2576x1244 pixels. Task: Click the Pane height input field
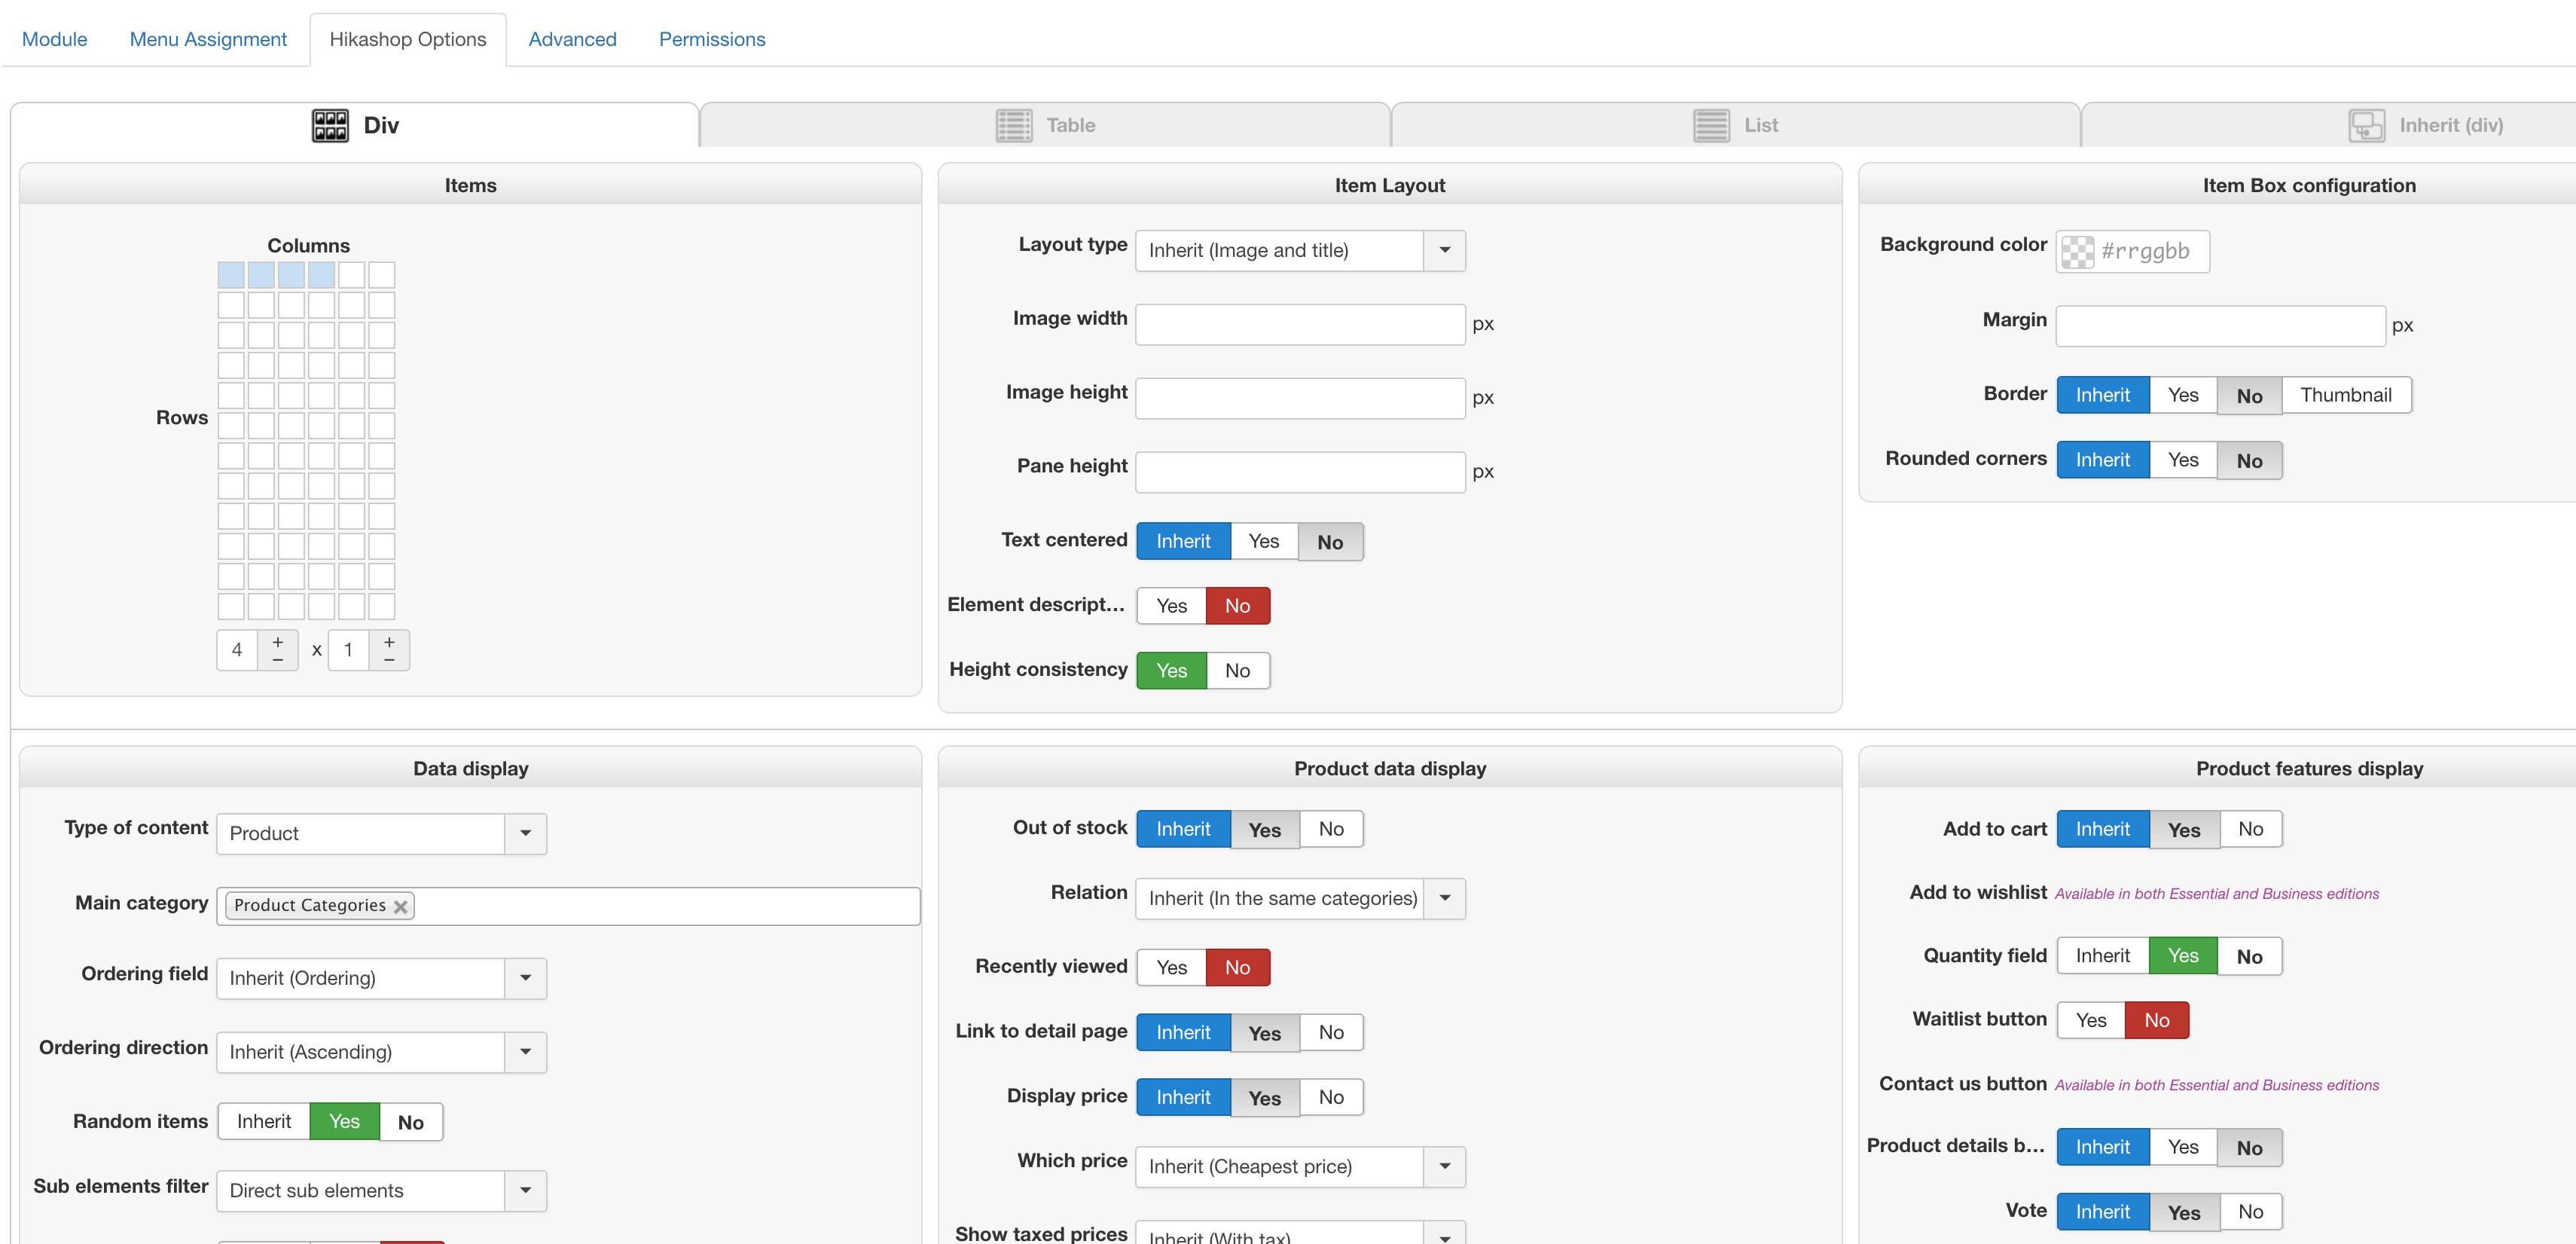pyautogui.click(x=1300, y=472)
